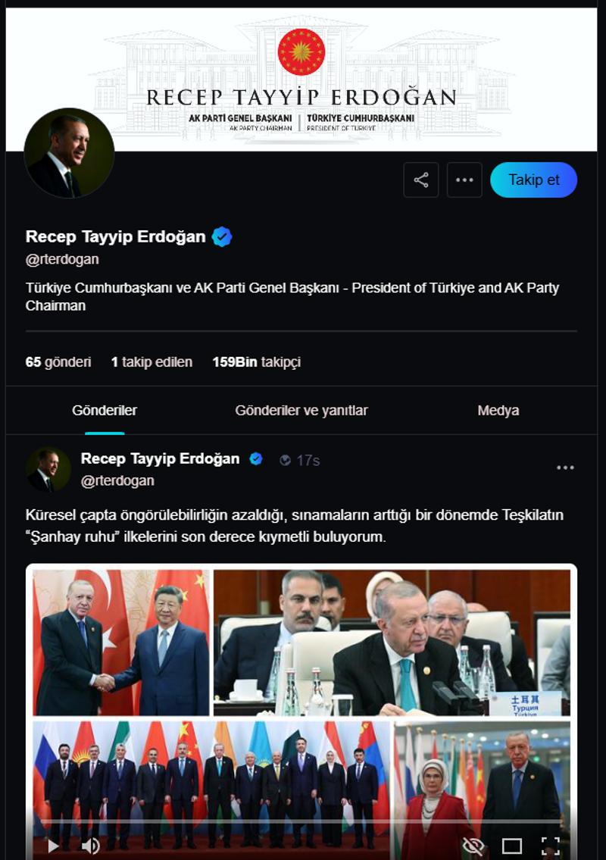Enter fullscreen video mode
This screenshot has width=606, height=860.
(x=551, y=846)
